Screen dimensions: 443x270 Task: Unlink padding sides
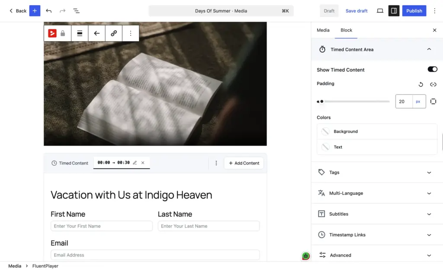pyautogui.click(x=433, y=84)
